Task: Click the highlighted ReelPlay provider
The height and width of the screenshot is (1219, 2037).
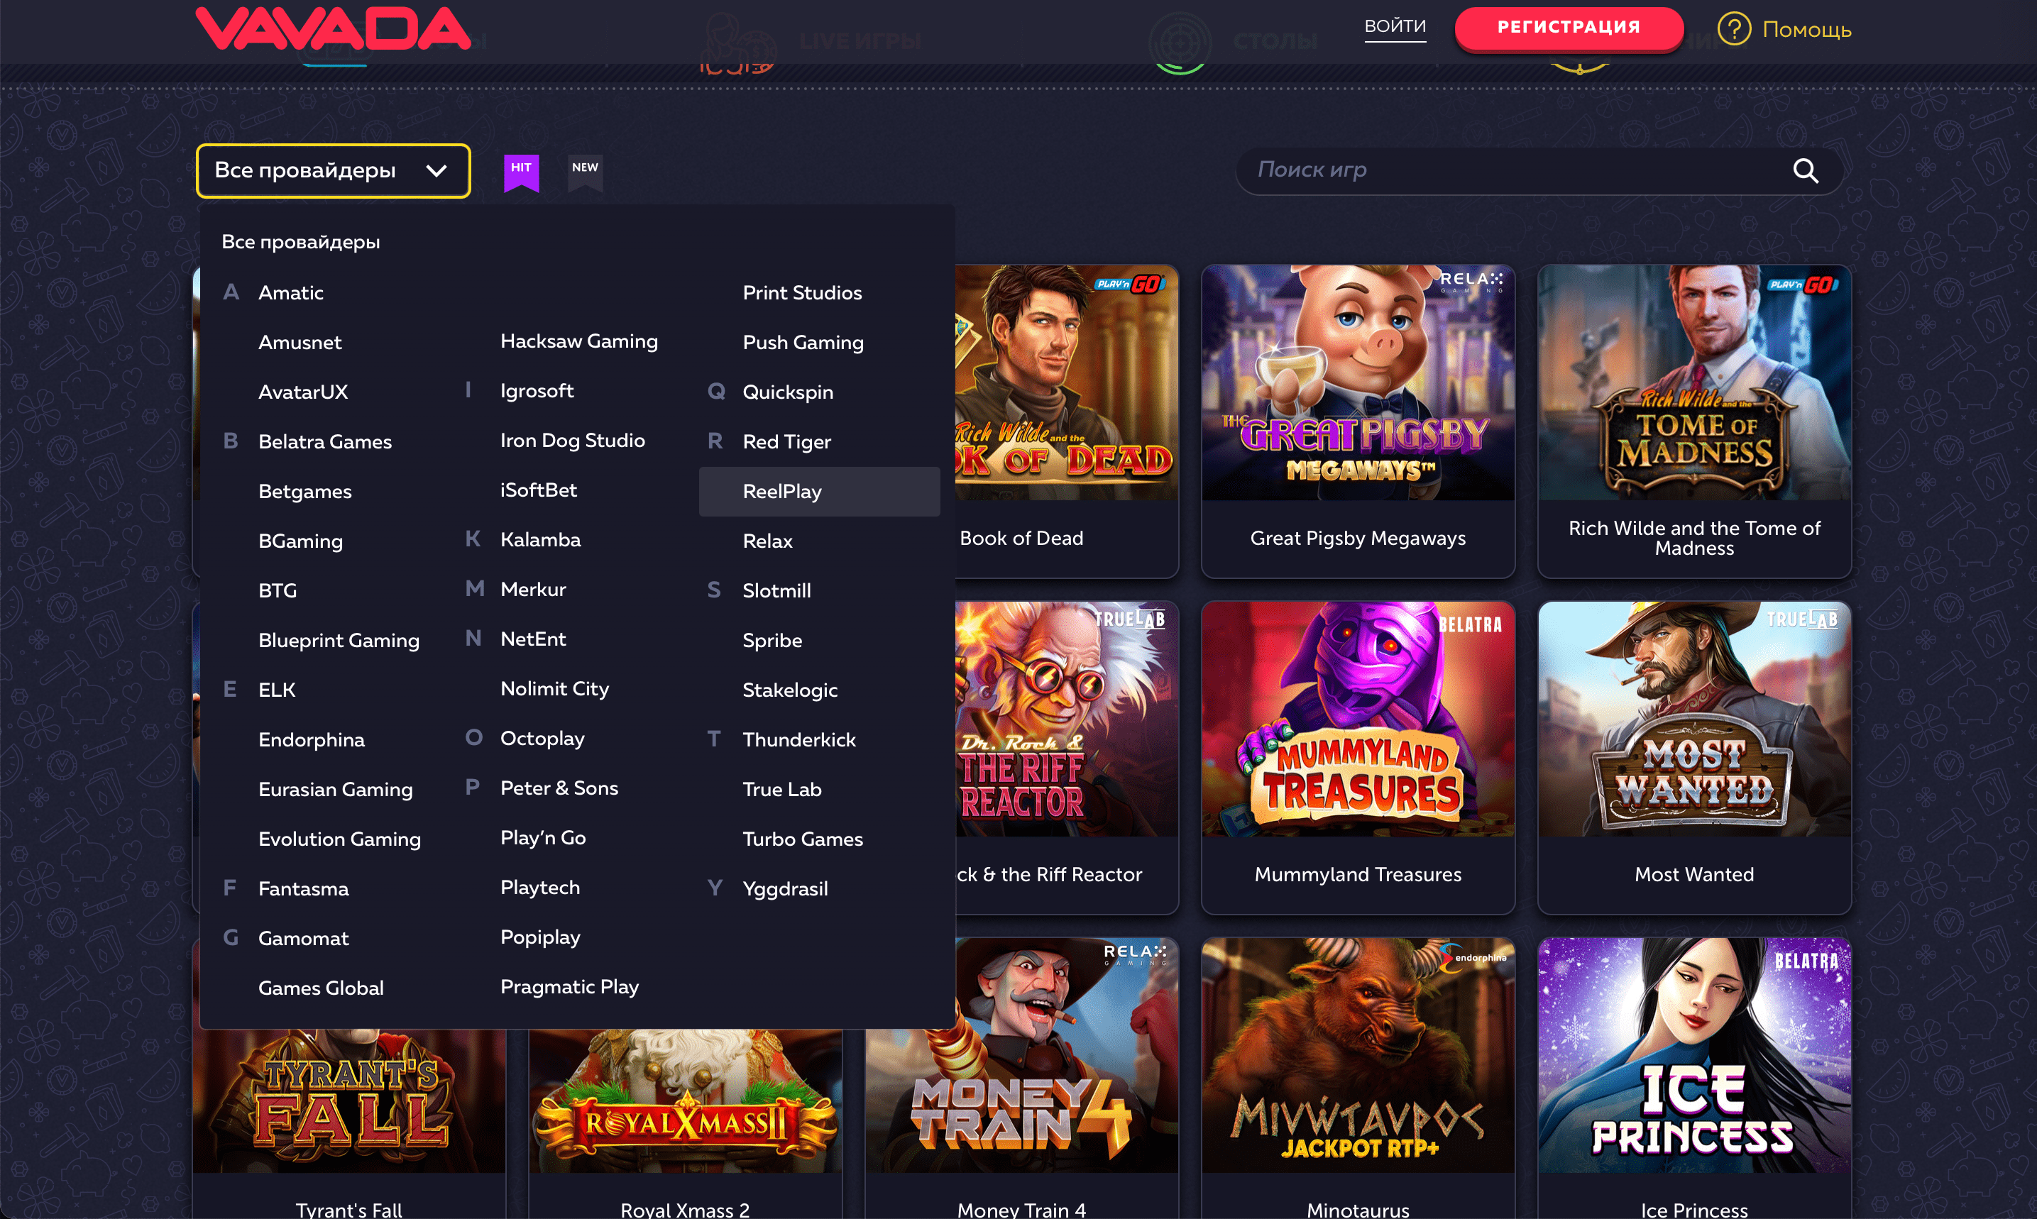Action: pos(819,491)
